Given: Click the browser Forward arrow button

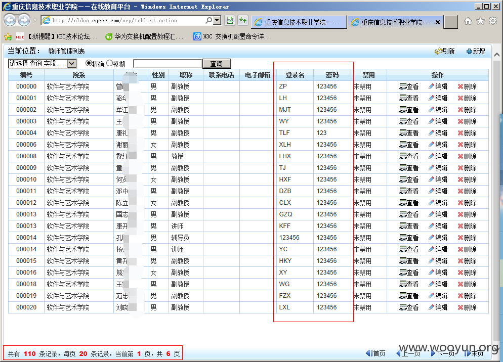Looking at the screenshot, I should click(x=24, y=20).
